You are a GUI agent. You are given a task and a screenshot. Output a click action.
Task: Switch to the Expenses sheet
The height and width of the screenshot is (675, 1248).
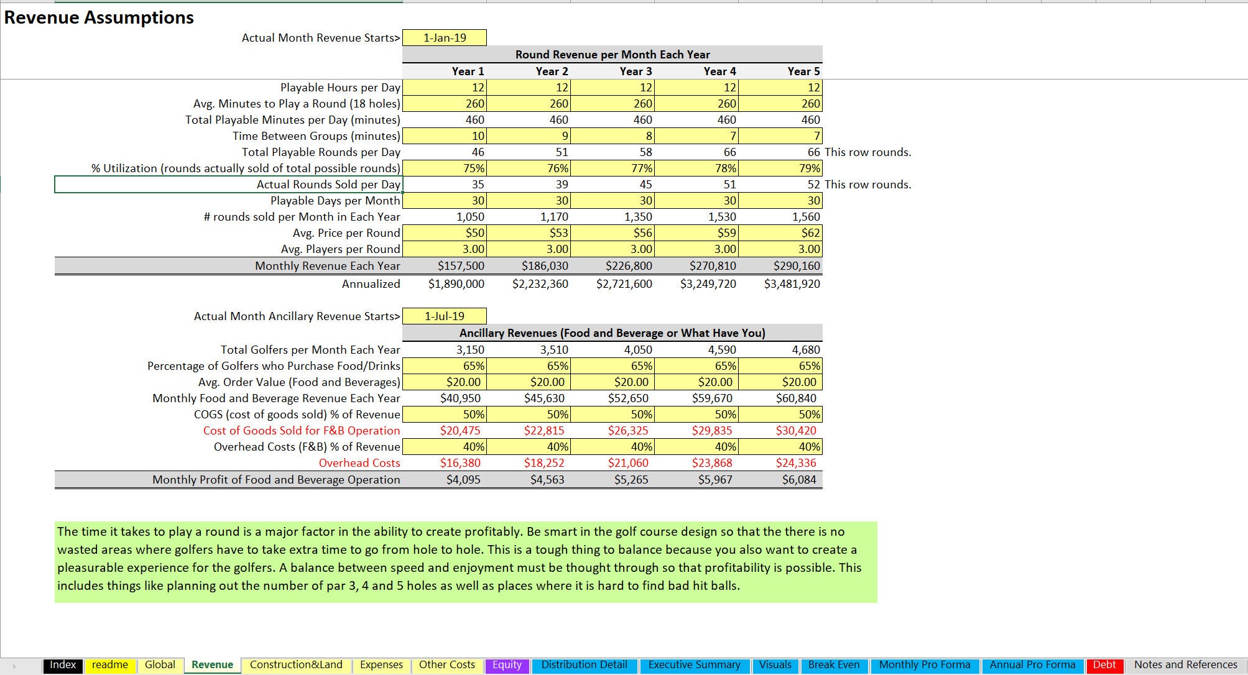[381, 664]
